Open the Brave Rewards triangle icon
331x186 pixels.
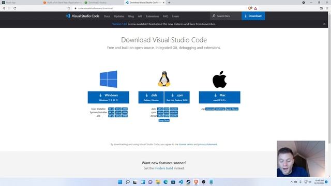pyautogui.click(x=255, y=8)
